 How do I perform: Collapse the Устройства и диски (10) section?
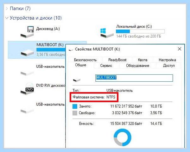click(7, 18)
